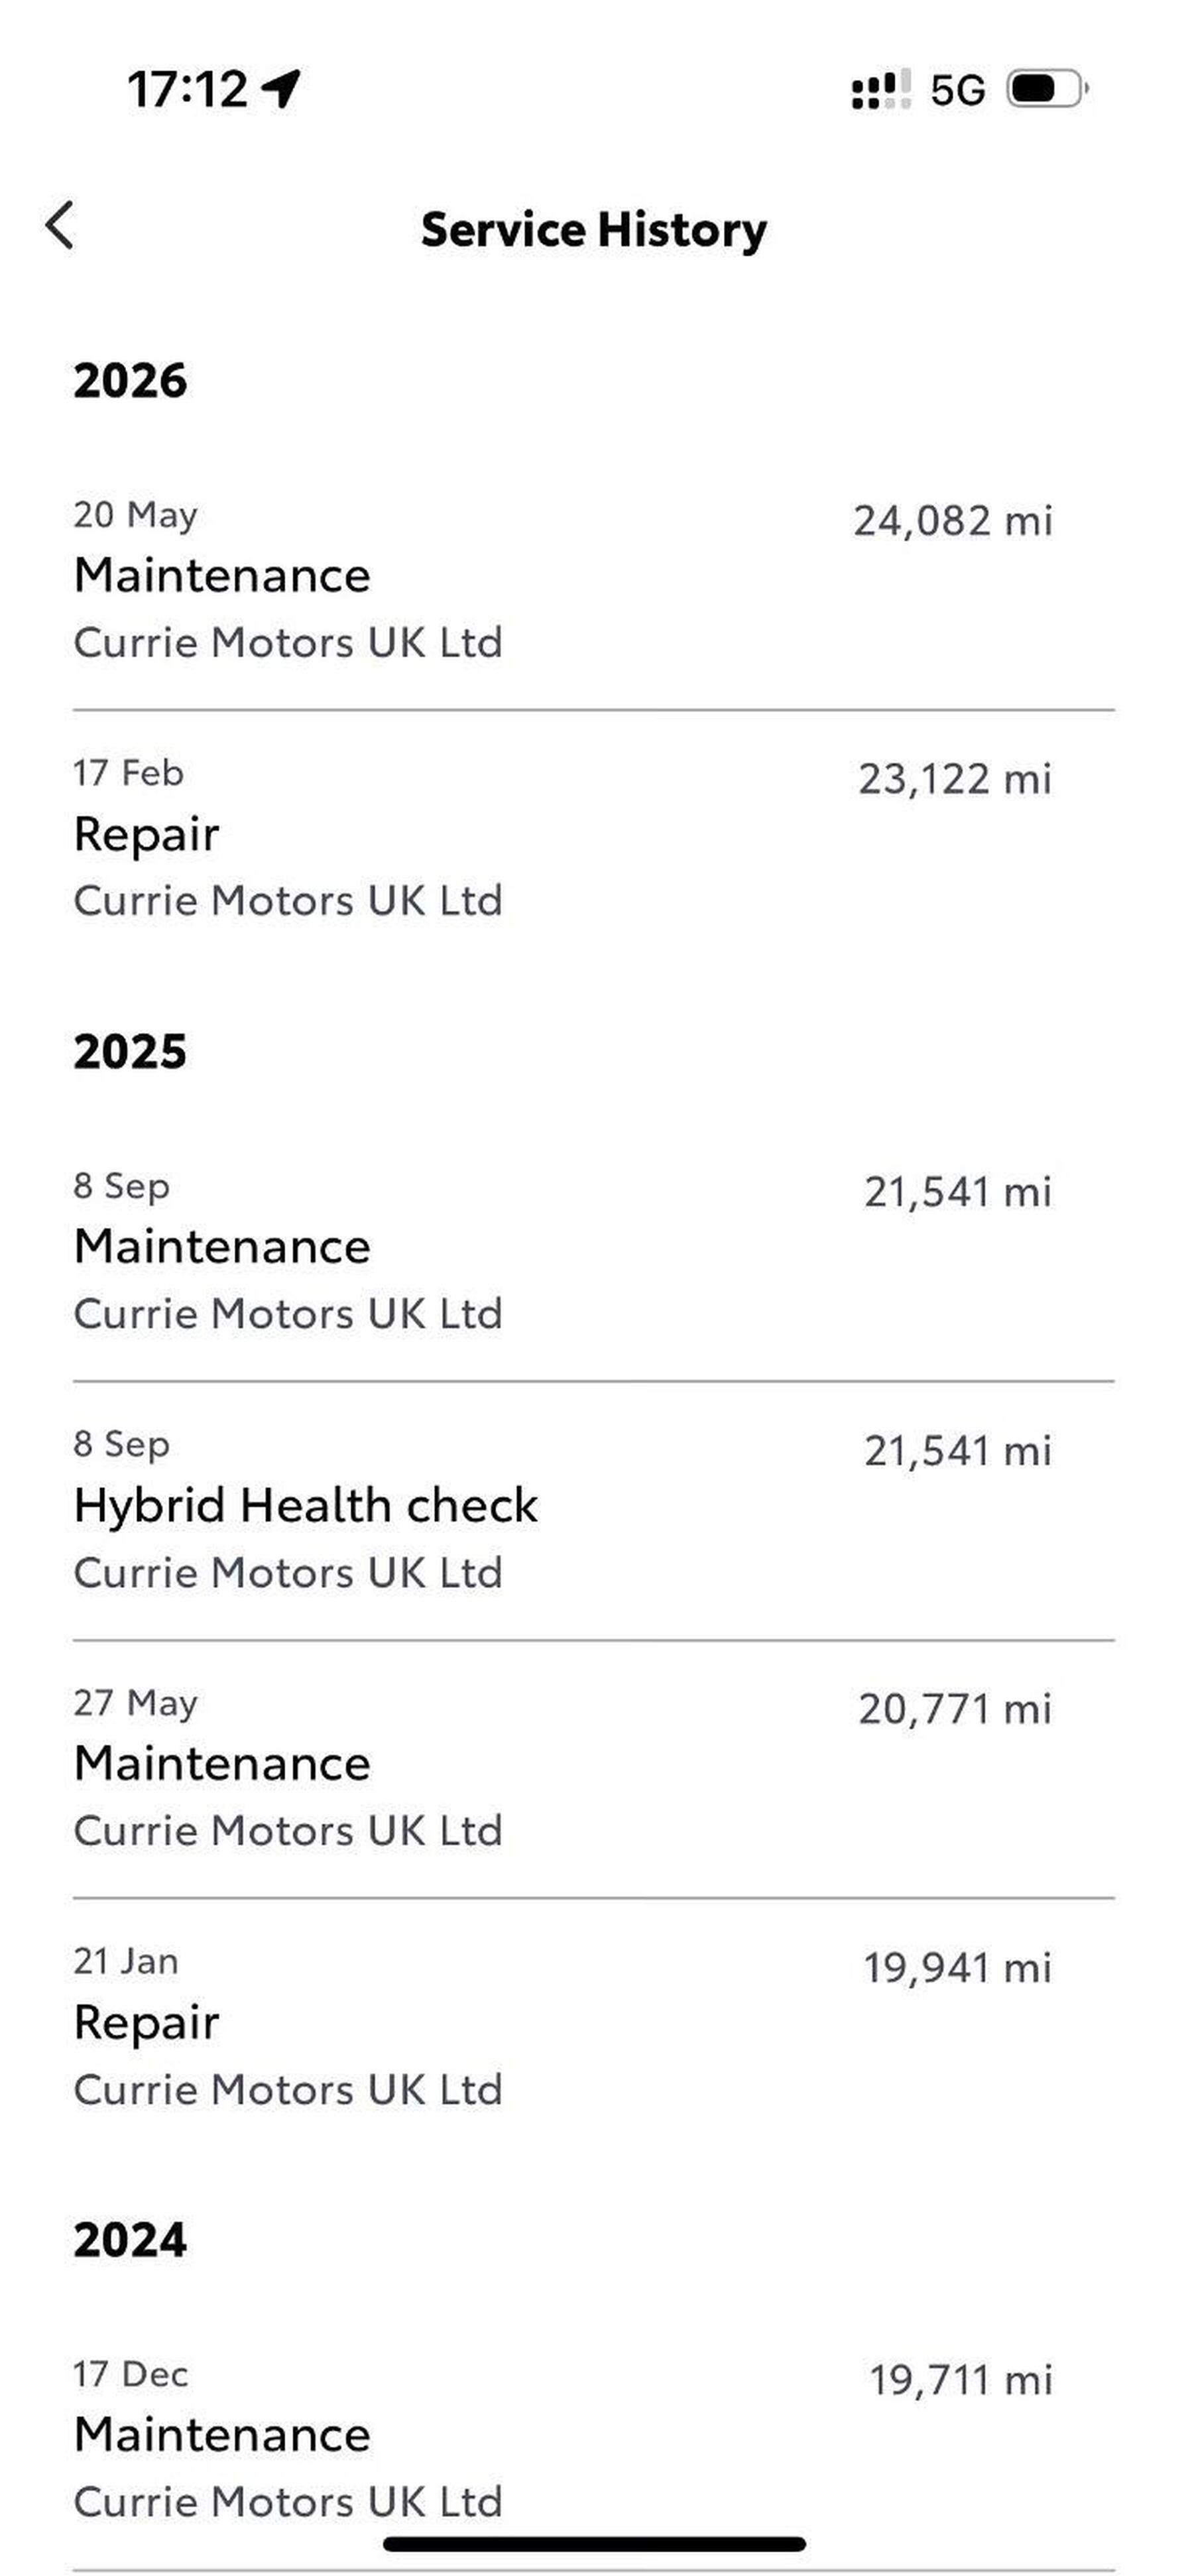Tap the 2025 year section header
Screen dimensions: 1188x2576
(130, 1052)
